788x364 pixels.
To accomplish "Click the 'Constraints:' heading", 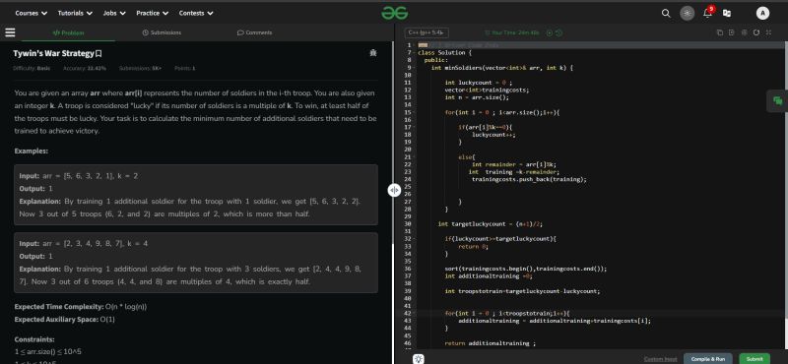I will click(34, 339).
